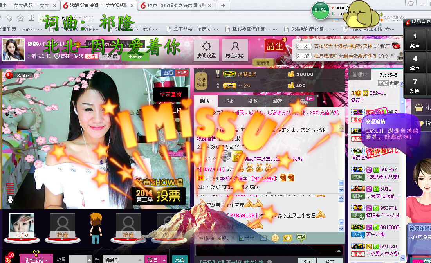
Task: Open bookmark 伞下又是一个雨天
Action: [x=193, y=29]
